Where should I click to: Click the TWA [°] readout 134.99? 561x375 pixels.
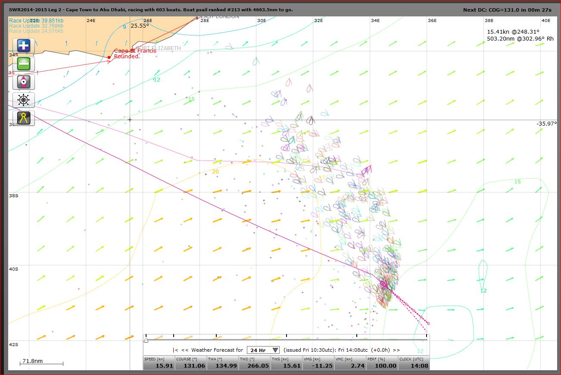point(226,366)
